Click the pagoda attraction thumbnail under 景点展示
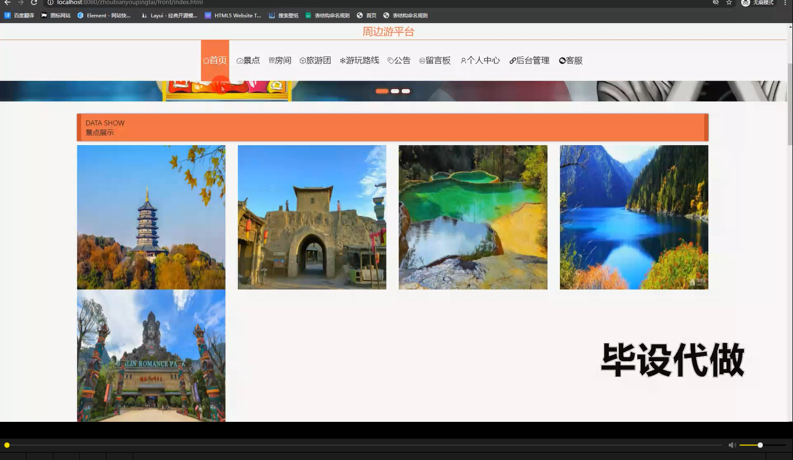Image resolution: width=793 pixels, height=460 pixels. [x=151, y=217]
